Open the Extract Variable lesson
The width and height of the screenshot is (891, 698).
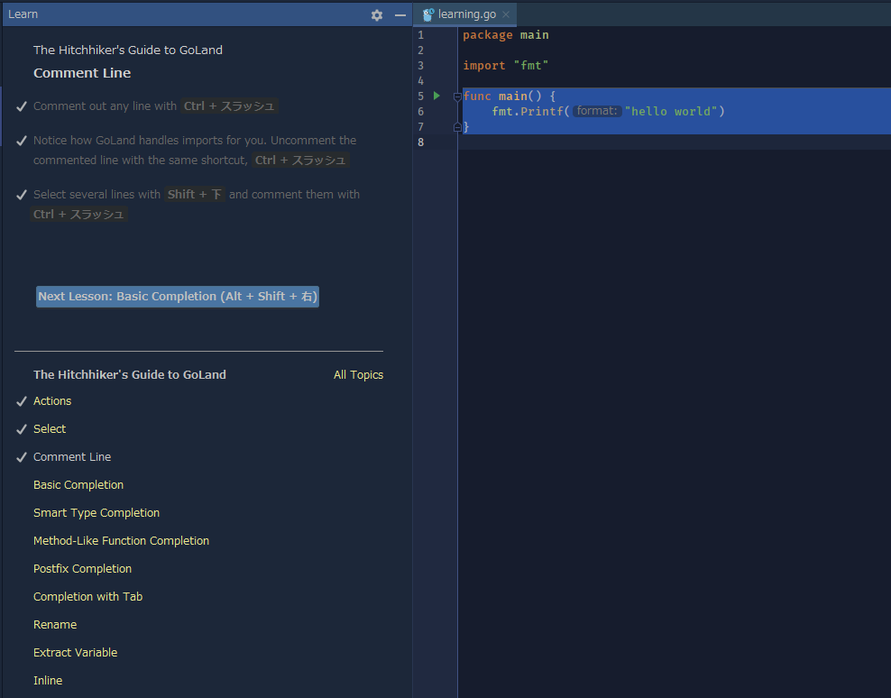[76, 652]
